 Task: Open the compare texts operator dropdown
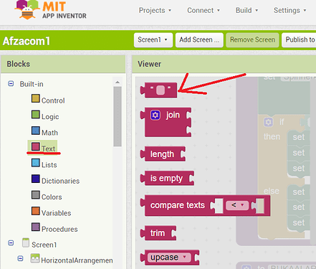pos(237,205)
